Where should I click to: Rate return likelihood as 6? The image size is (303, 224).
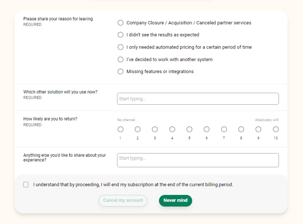[x=207, y=129]
